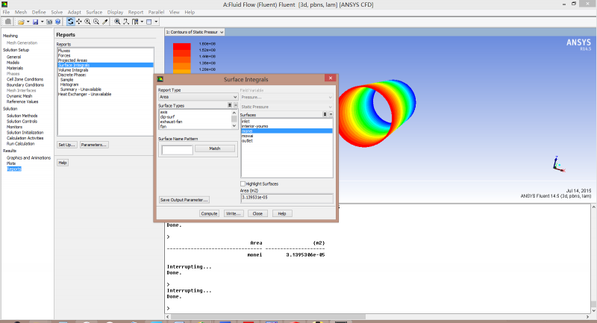Select Volume Integrals in Reports list
The width and height of the screenshot is (597, 323).
(105, 70)
